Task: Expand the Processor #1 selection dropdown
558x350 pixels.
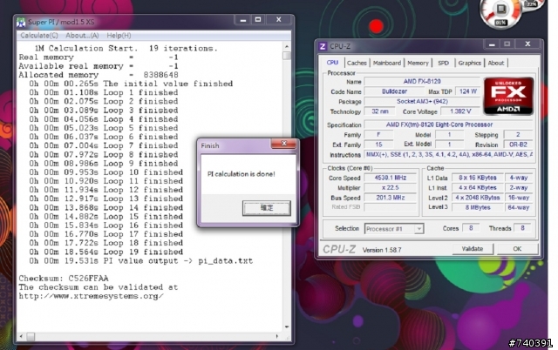Action: click(x=419, y=229)
